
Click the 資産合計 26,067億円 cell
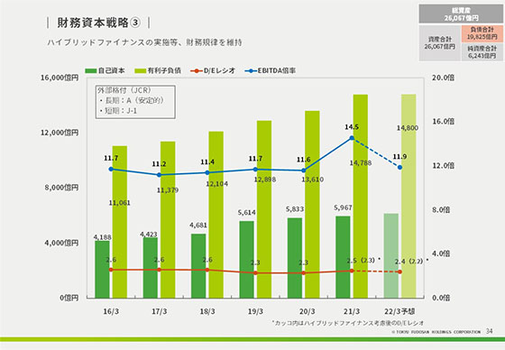click(x=440, y=43)
